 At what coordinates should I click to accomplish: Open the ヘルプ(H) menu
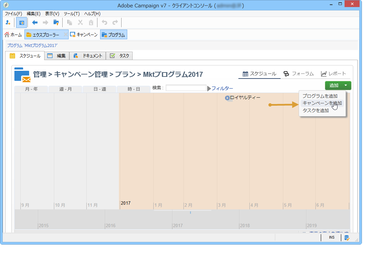[92, 13]
